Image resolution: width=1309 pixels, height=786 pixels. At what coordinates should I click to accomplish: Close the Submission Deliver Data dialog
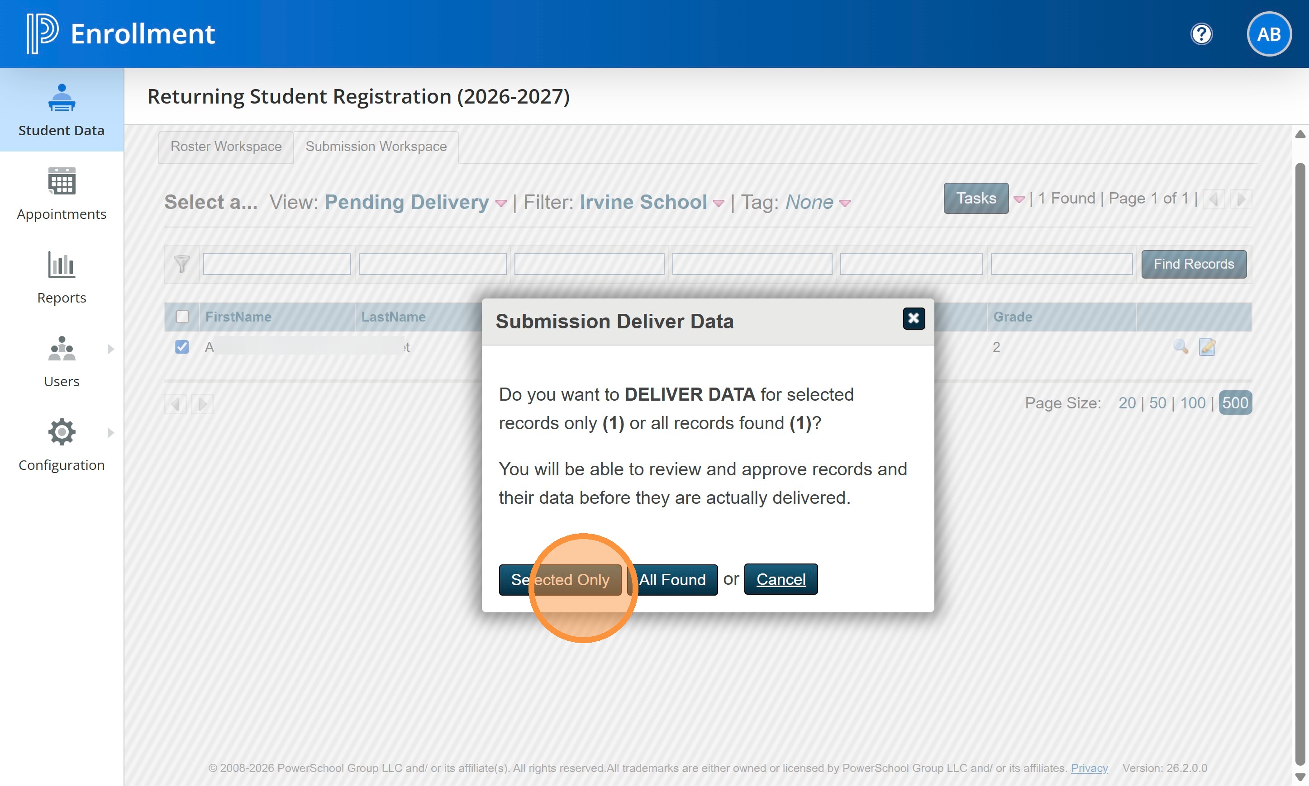(913, 318)
